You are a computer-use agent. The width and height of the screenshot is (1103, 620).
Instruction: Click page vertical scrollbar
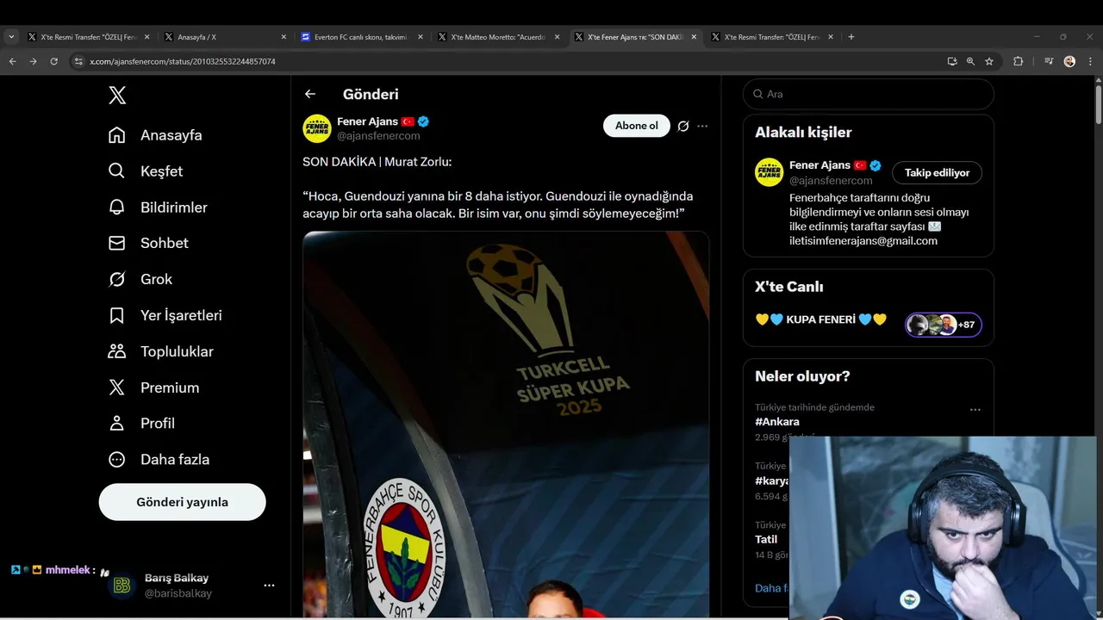[x=1098, y=103]
